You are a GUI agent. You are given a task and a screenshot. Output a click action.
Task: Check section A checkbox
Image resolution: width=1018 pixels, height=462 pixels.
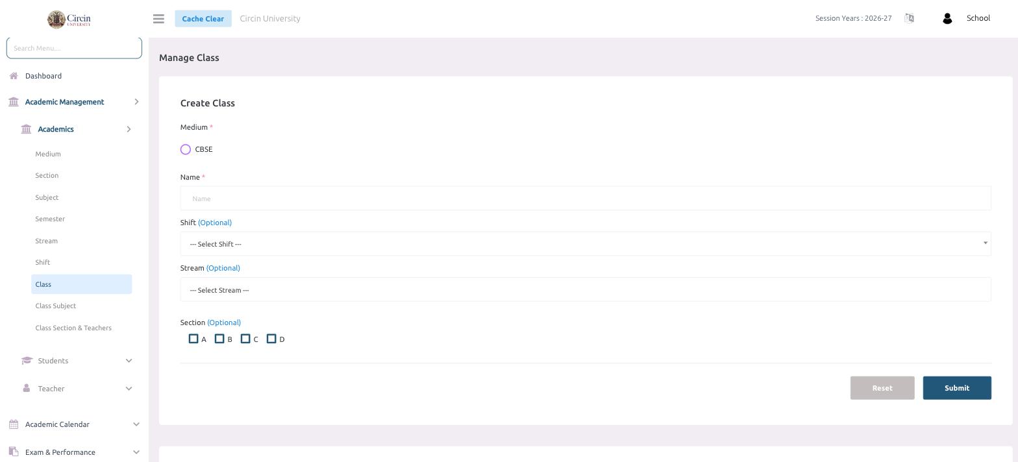click(193, 339)
